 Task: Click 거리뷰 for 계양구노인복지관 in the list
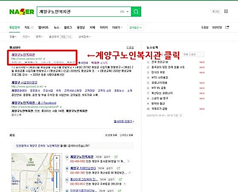coord(99,157)
